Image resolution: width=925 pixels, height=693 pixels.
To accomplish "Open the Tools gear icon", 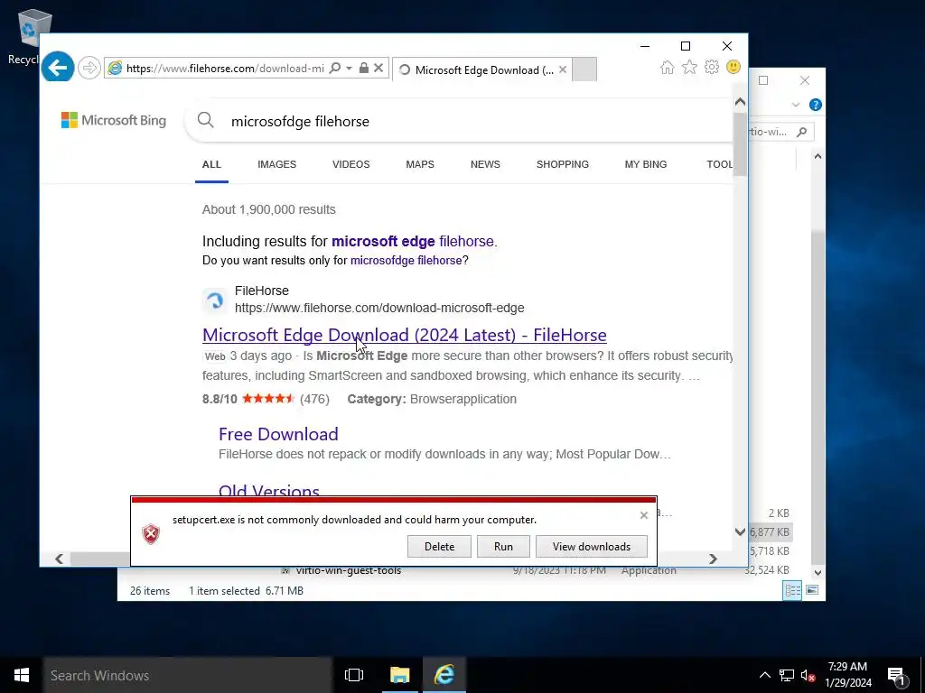I will (x=712, y=67).
